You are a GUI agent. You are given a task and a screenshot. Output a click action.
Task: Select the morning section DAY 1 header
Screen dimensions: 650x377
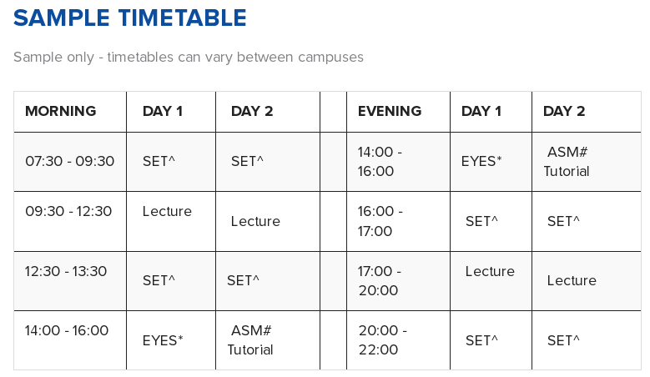(163, 111)
